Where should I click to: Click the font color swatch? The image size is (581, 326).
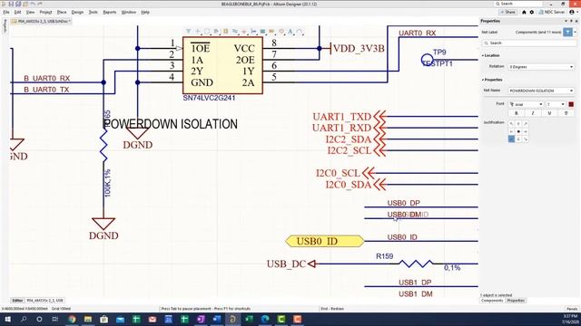click(571, 105)
